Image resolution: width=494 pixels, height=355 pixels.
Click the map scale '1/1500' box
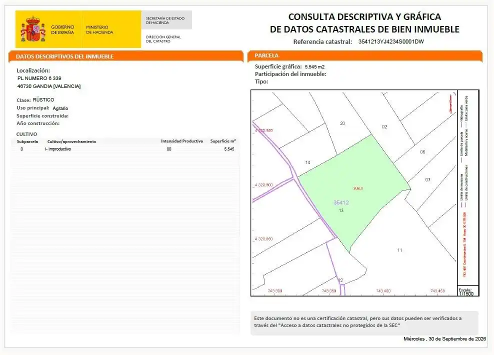468,291
